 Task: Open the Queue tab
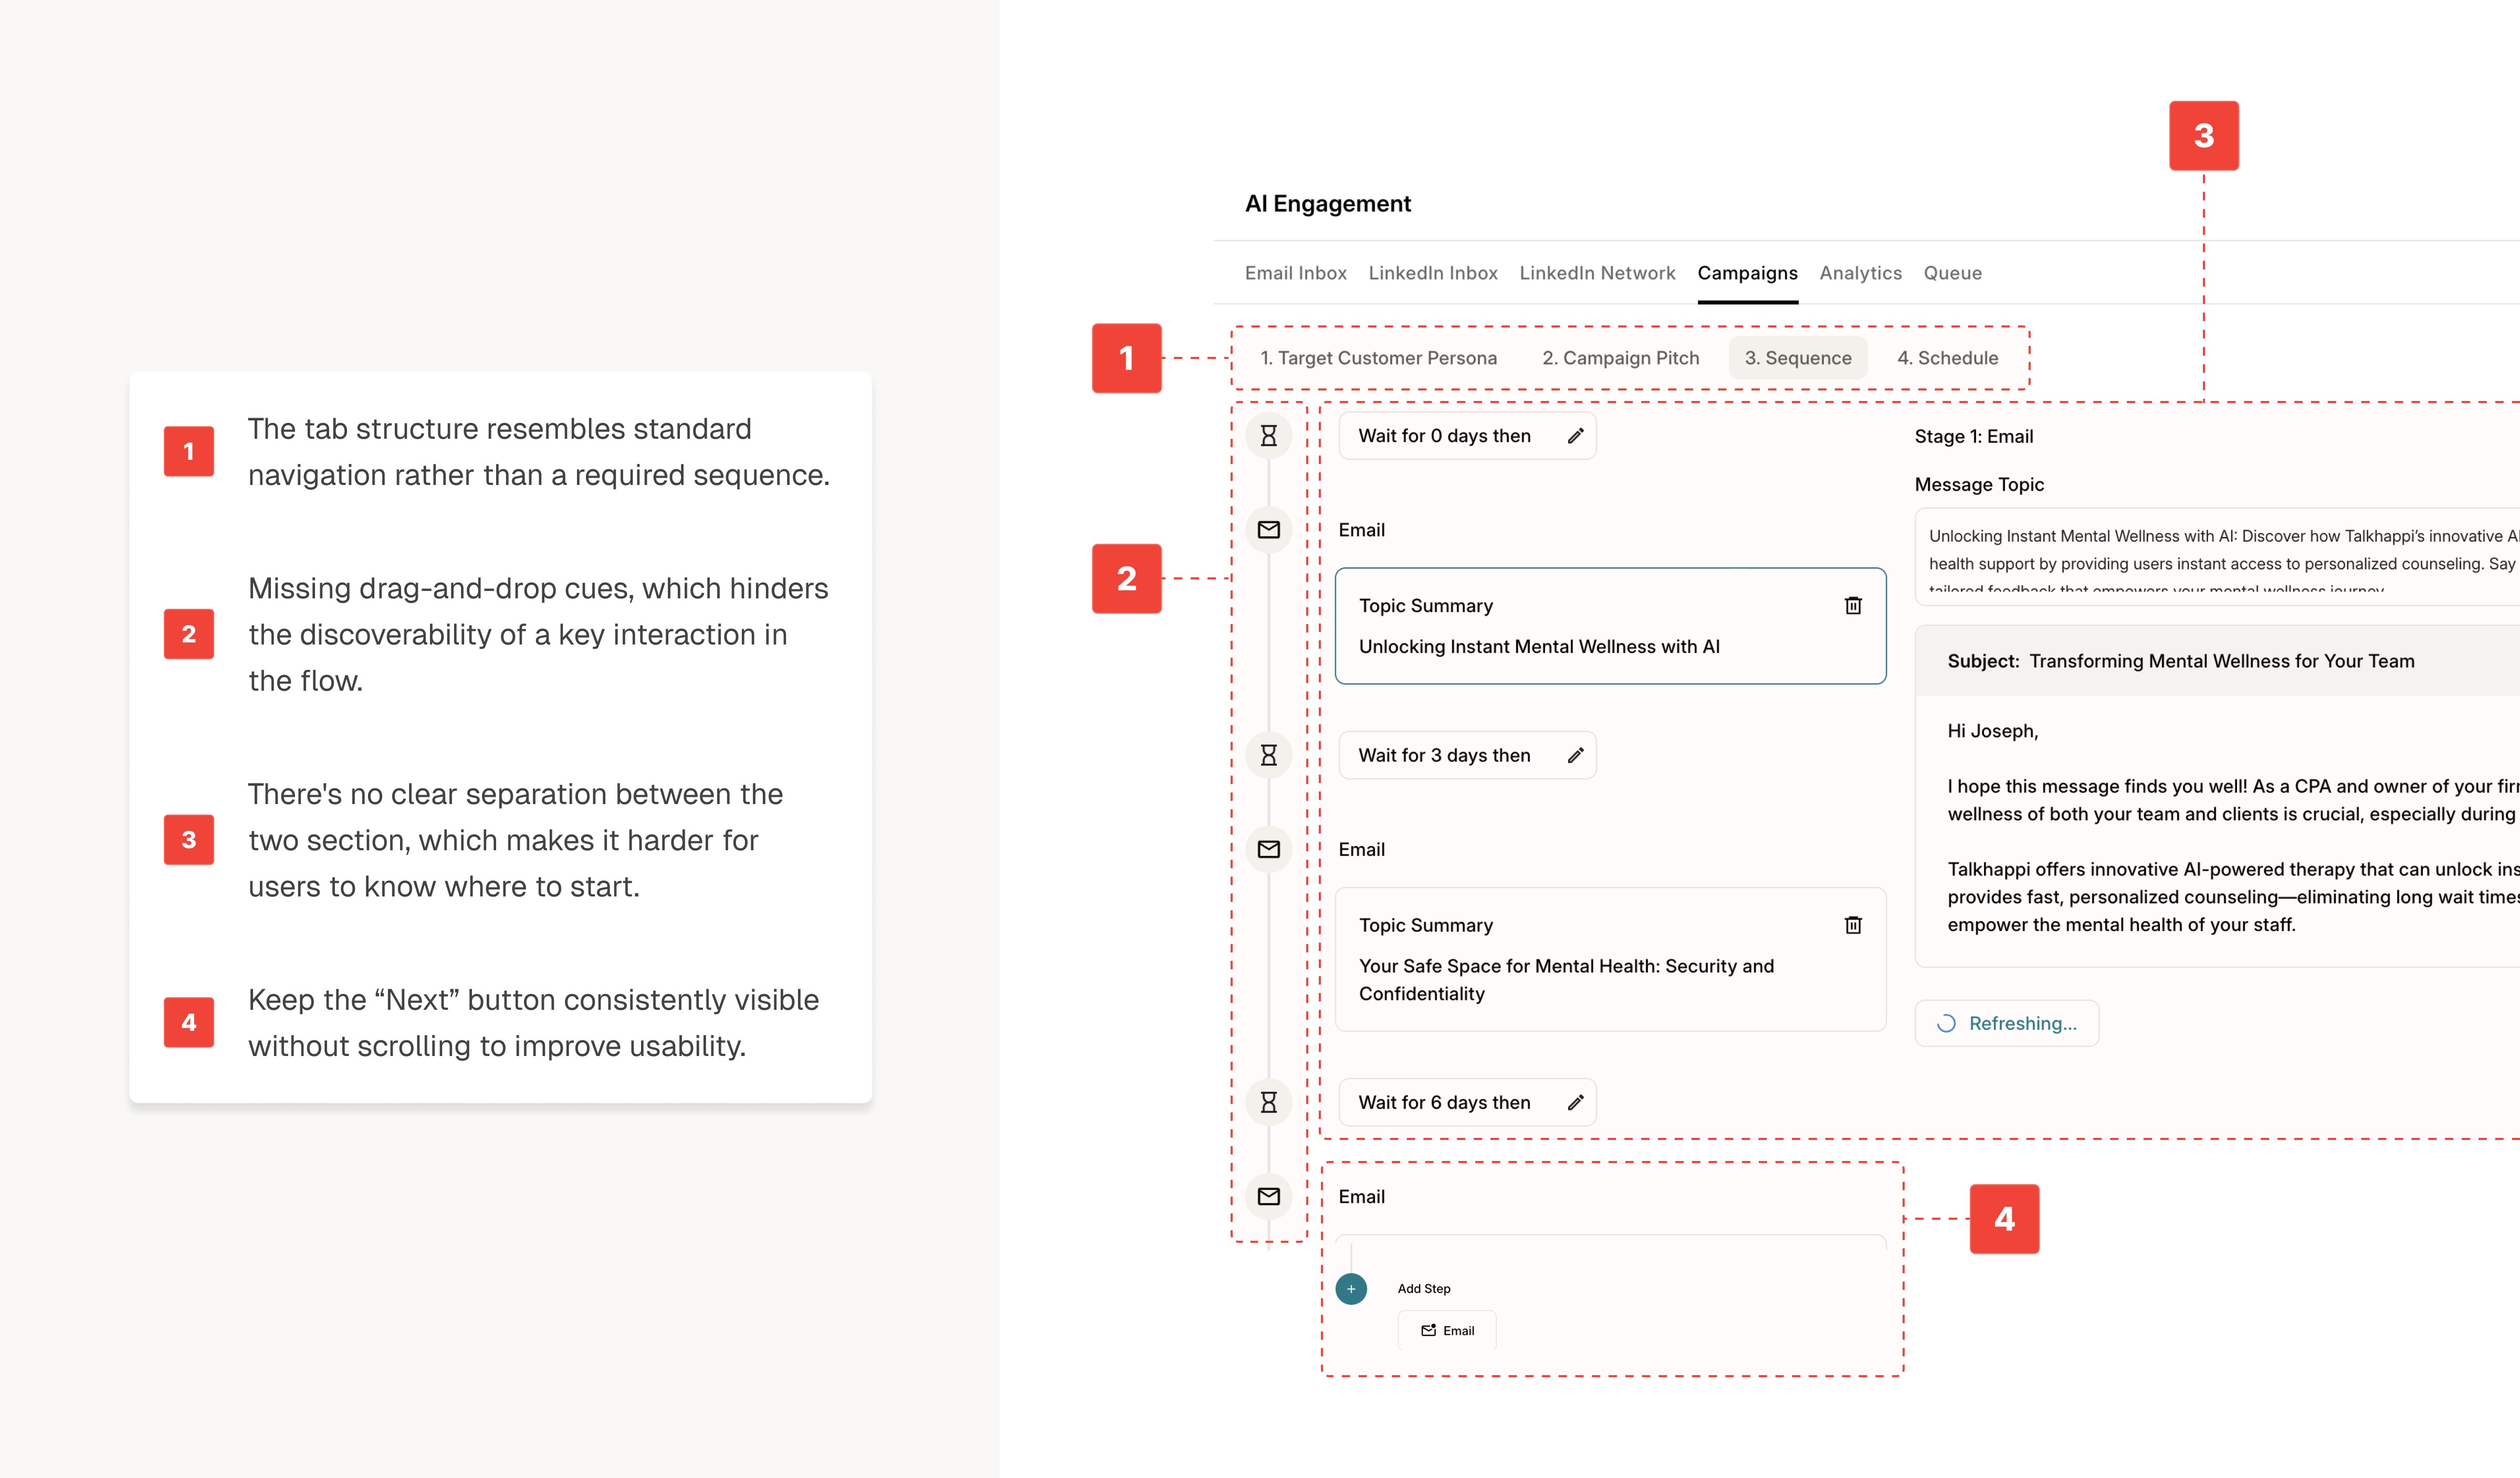(1952, 273)
